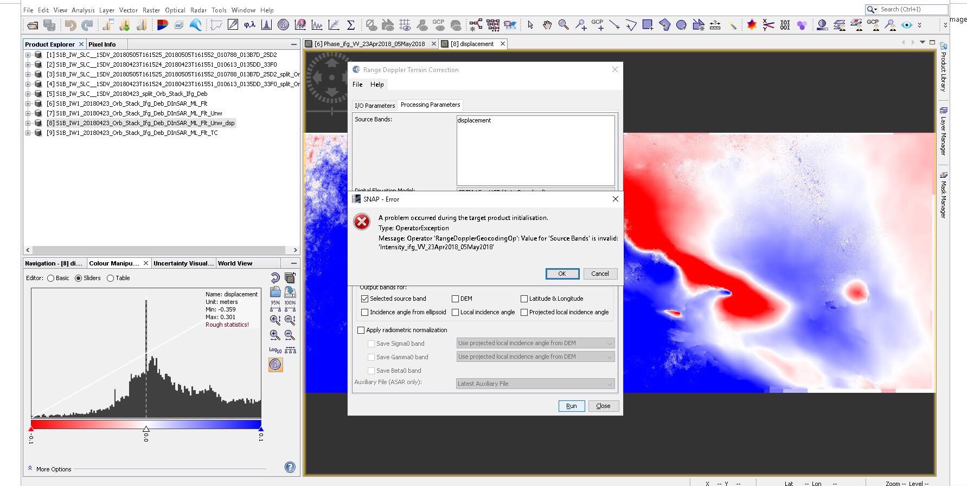Viewport: 967px width, 486px height.
Task: Click the Graph Builder icon
Action: tap(476, 25)
